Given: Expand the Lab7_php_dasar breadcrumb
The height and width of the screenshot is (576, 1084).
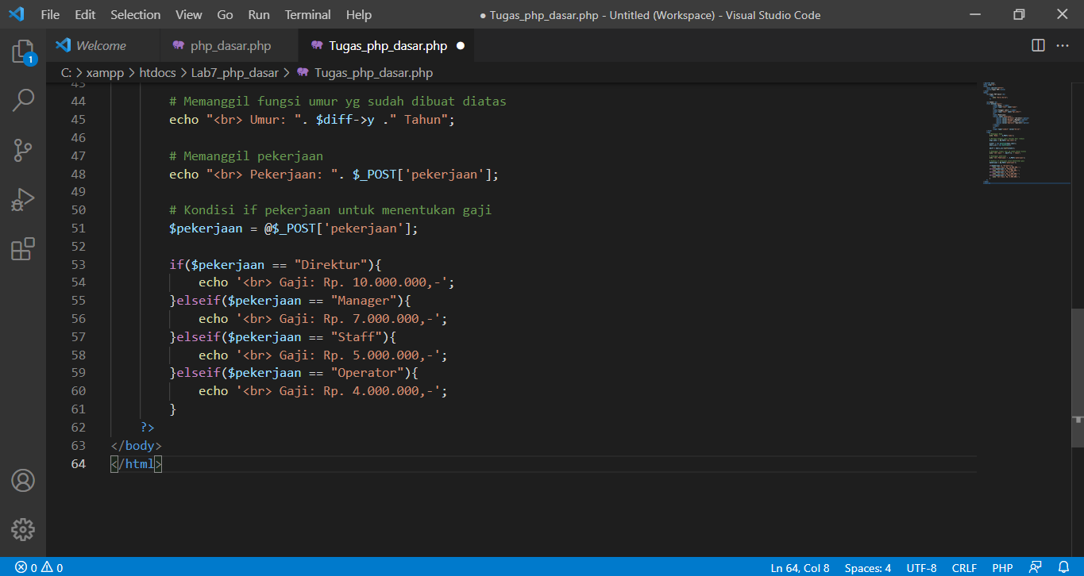Looking at the screenshot, I should (x=235, y=72).
